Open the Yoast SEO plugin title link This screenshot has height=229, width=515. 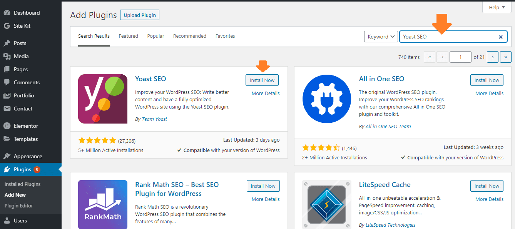coord(150,79)
